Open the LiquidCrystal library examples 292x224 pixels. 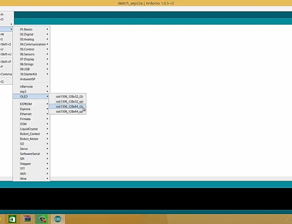pyautogui.click(x=31, y=129)
